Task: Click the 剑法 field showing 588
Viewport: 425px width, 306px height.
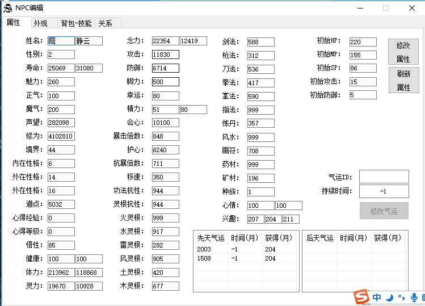Action: 261,42
